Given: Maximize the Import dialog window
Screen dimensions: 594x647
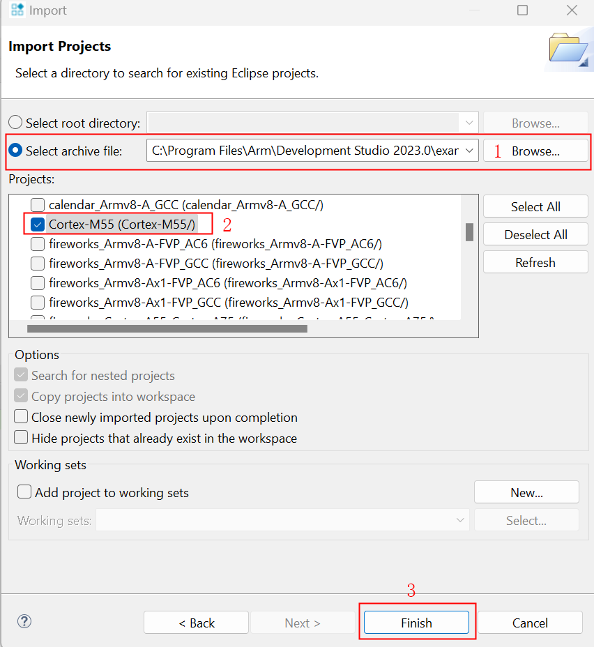Looking at the screenshot, I should point(522,10).
